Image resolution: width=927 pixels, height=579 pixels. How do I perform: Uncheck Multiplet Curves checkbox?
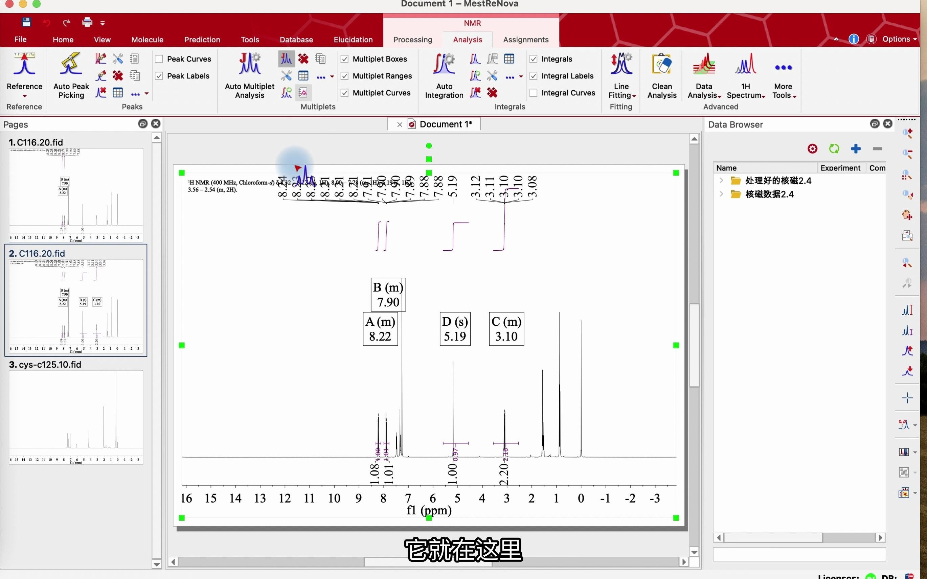(x=344, y=93)
